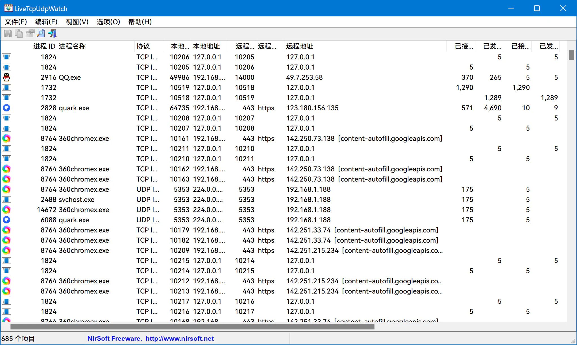Click the horizontal scrollbar thumb

192,327
